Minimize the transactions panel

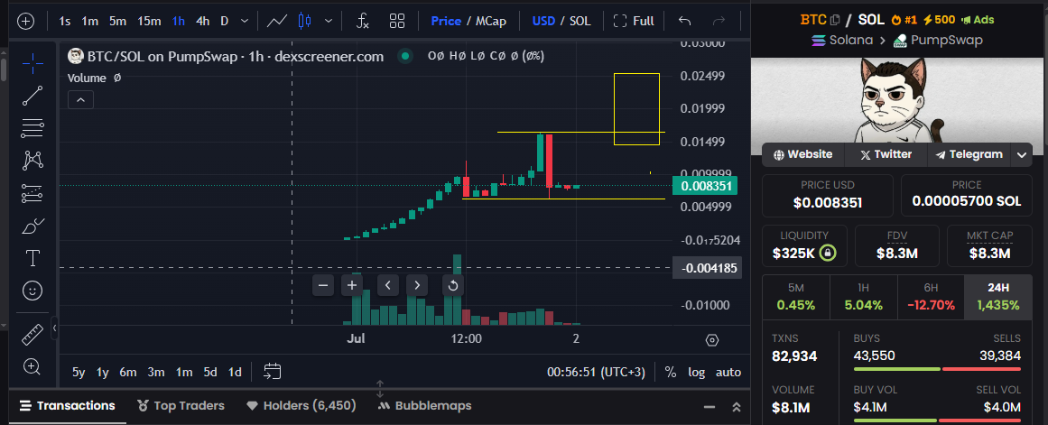pyautogui.click(x=709, y=406)
